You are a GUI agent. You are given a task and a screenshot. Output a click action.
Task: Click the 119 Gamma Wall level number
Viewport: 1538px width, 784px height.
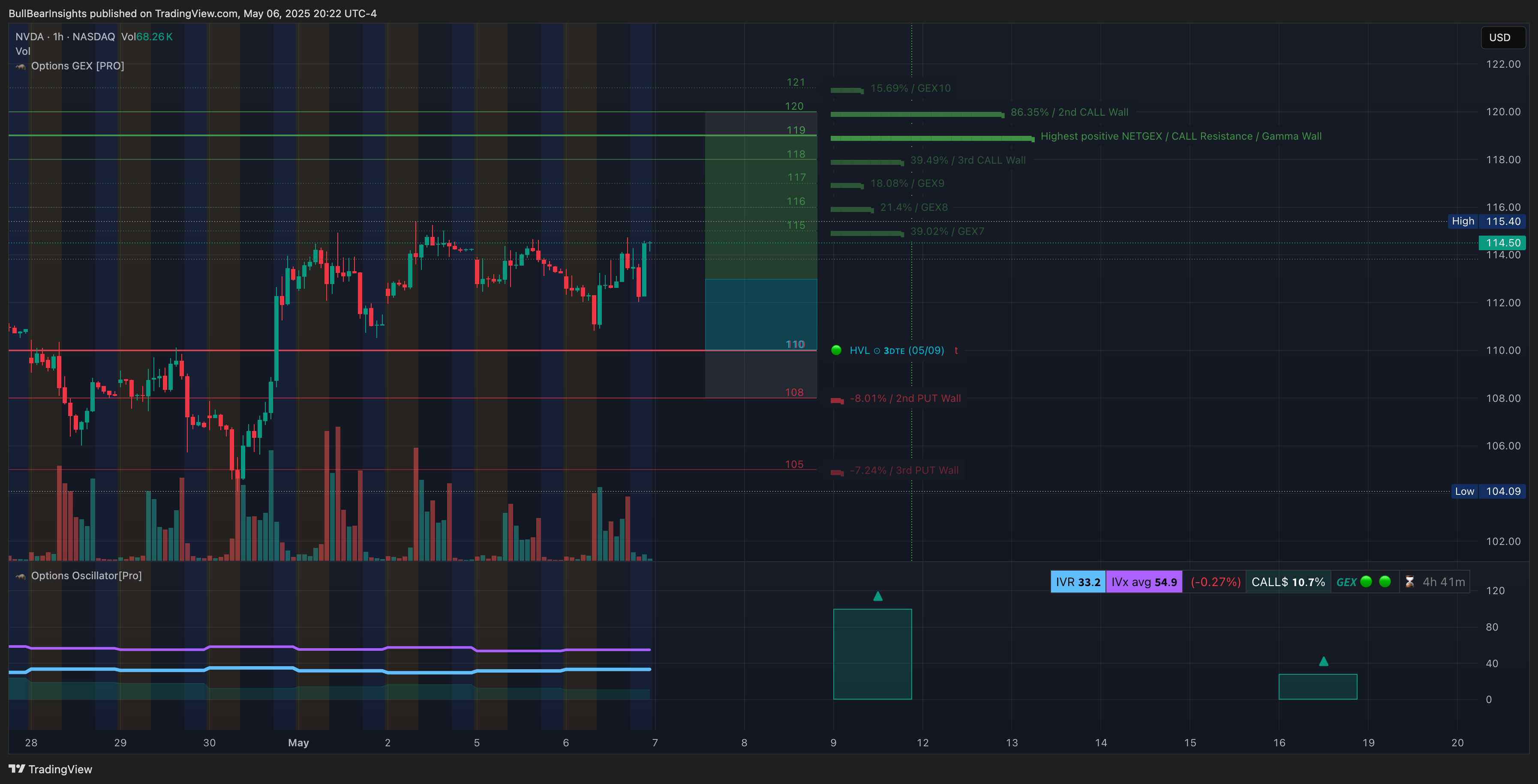(796, 130)
